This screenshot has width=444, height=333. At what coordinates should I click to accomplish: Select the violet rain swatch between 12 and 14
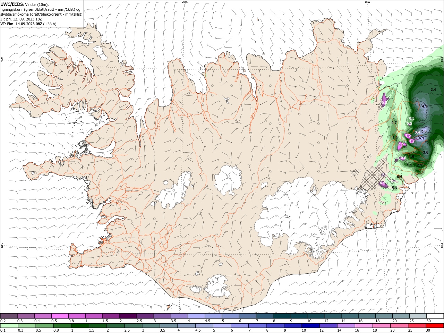tap(328, 326)
